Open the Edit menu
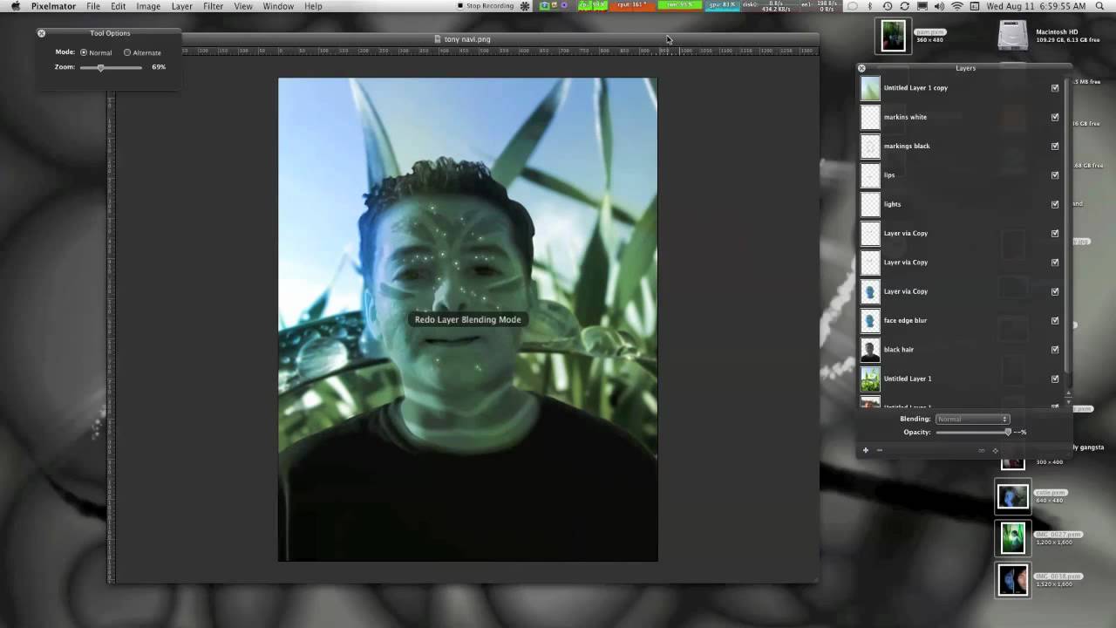 click(118, 6)
